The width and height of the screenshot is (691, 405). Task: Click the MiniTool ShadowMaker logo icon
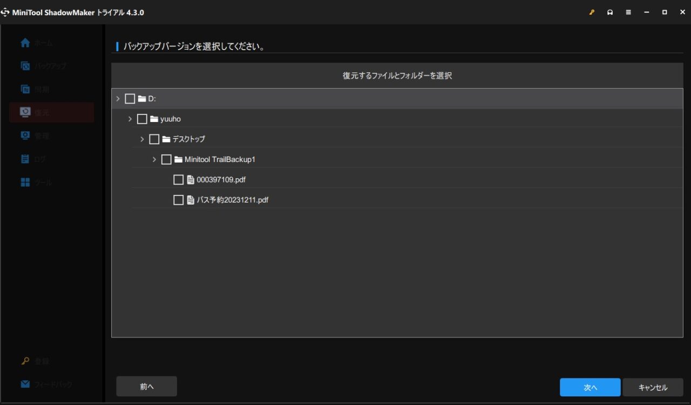click(5, 12)
